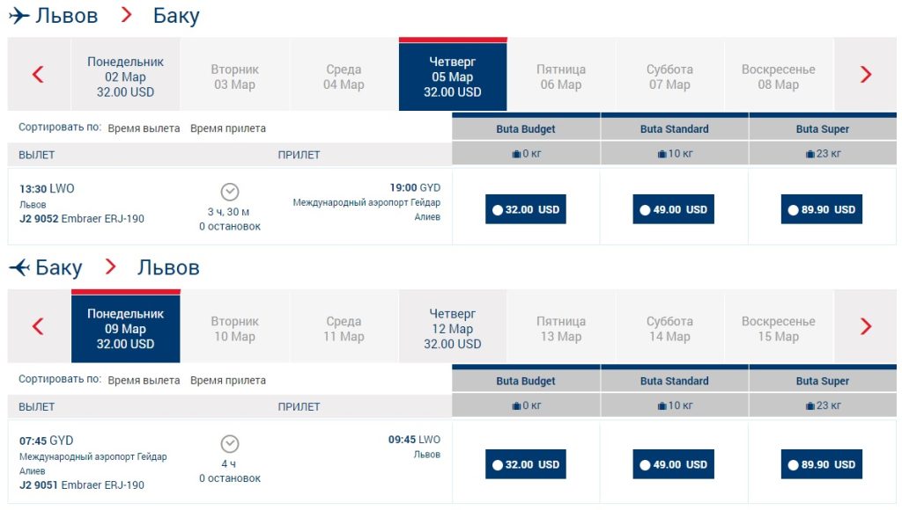
Task: Click red arrow between Львов and Баку
Action: pyautogui.click(x=126, y=16)
